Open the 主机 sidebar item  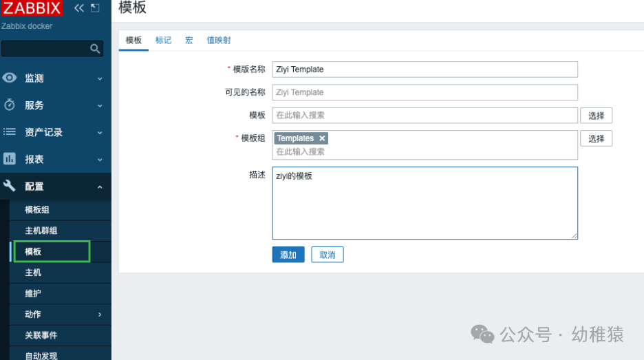click(x=61, y=273)
